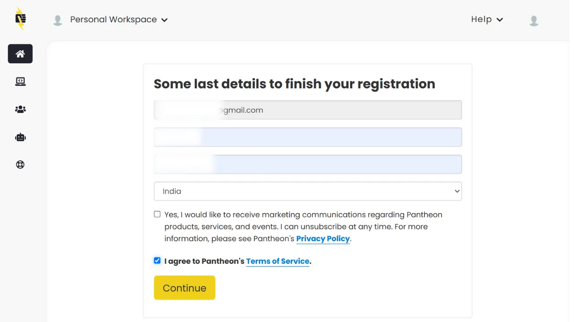Viewport: 574px width, 322px height.
Task: Open the Home icon in sidebar
Action: click(20, 54)
